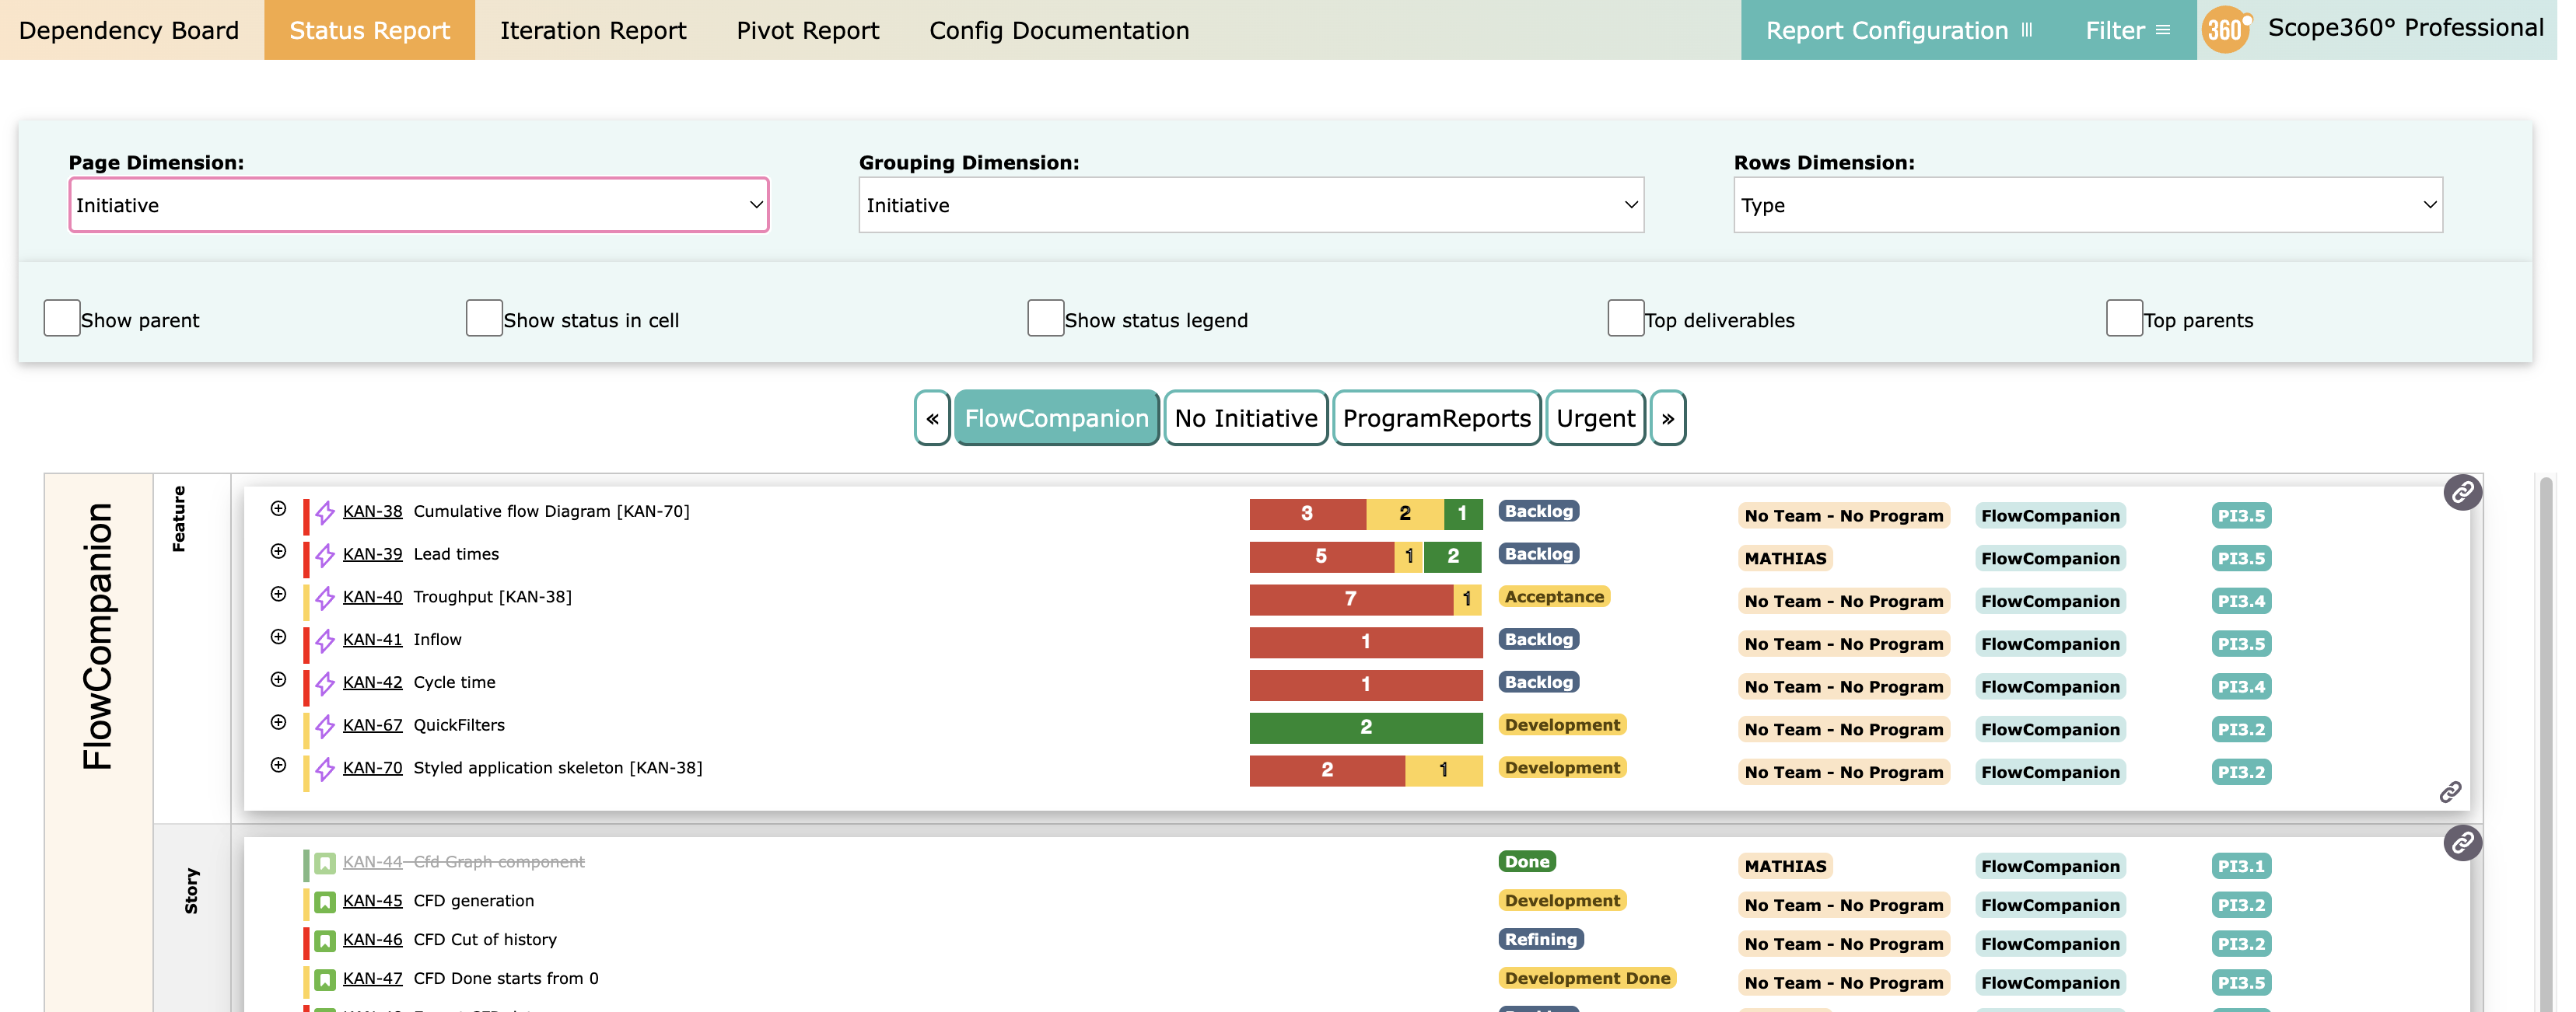Viewport: 2576px width, 1012px height.
Task: Open KAN-38 issue link
Action: (x=373, y=511)
